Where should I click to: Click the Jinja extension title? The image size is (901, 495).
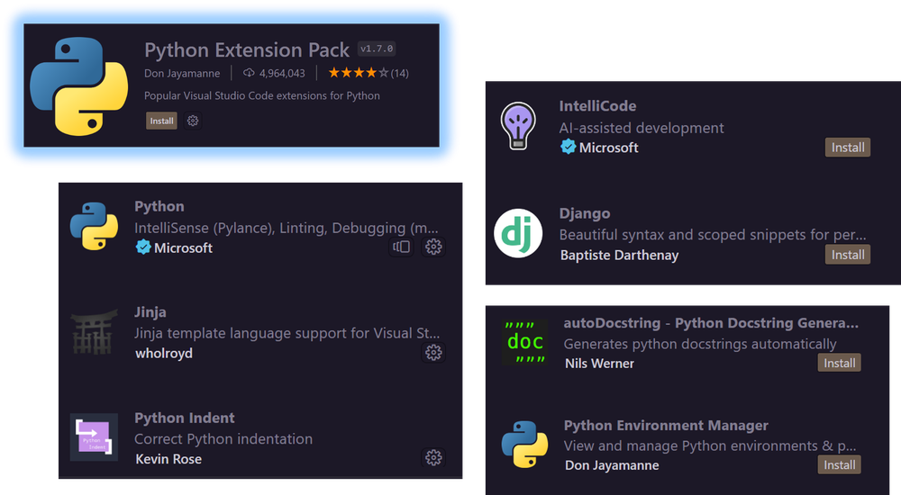[x=150, y=311]
